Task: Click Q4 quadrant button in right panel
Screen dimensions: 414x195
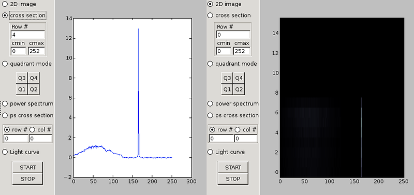Action: [239, 78]
